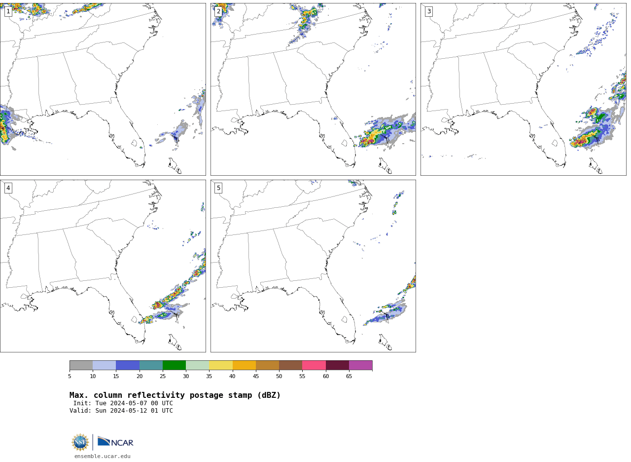Click the Max. column reflectivity title

[175, 395]
